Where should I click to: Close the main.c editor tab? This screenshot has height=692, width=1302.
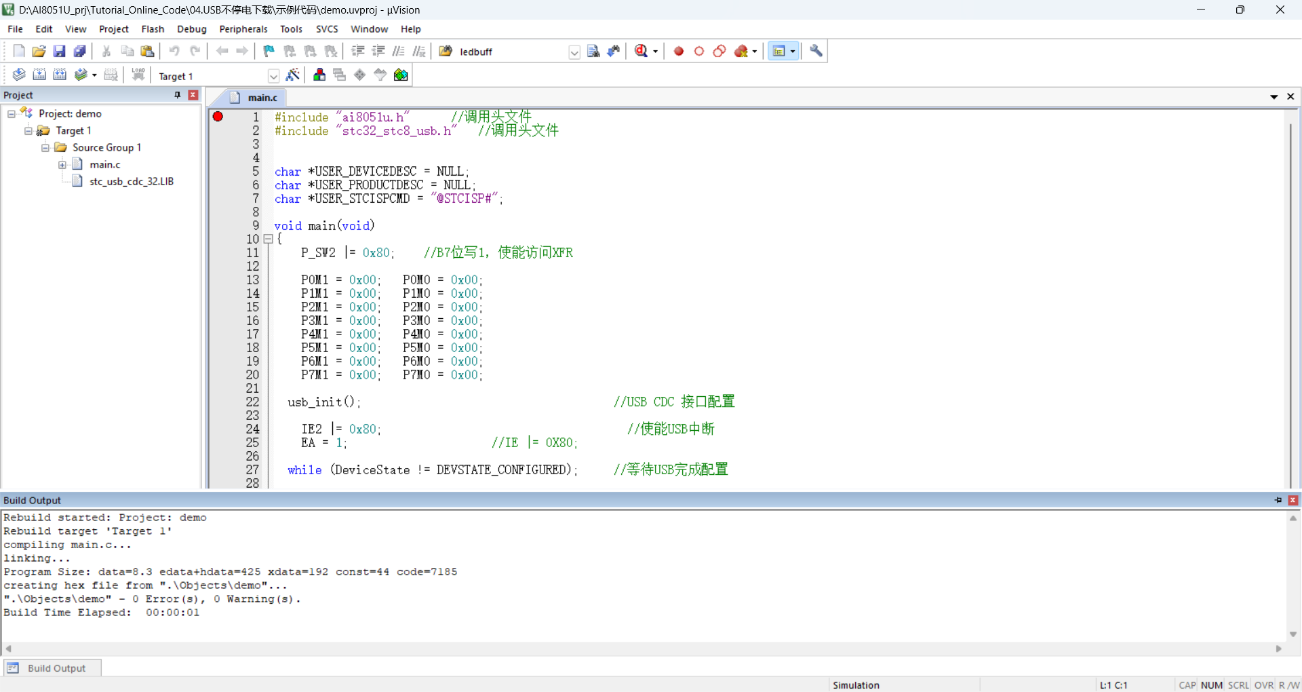[1290, 97]
